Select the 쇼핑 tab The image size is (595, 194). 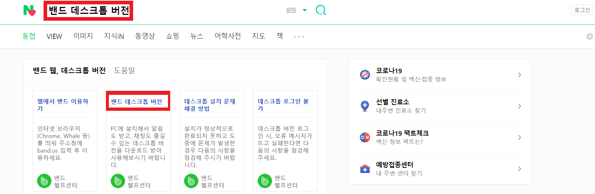[x=172, y=36]
